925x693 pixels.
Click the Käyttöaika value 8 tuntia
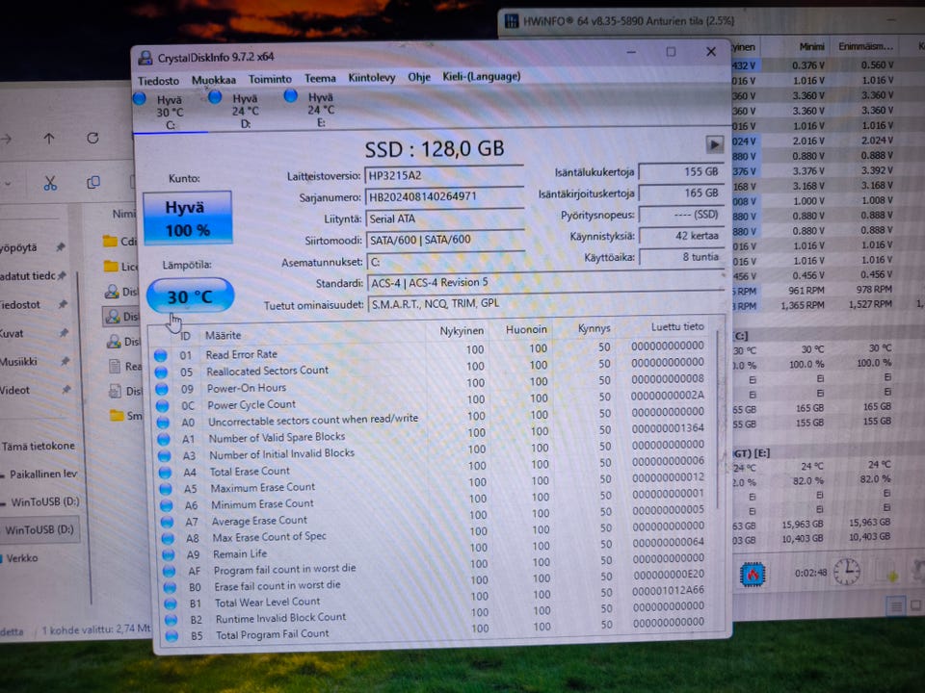pos(681,257)
